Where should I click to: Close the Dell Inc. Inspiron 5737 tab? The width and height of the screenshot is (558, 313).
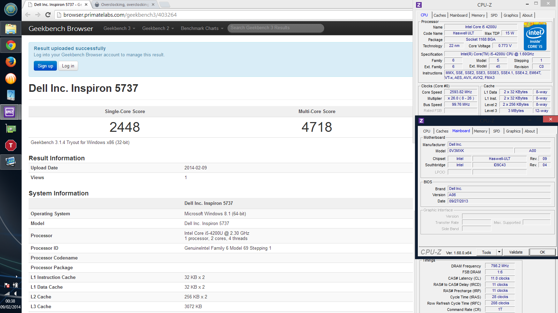[86, 5]
